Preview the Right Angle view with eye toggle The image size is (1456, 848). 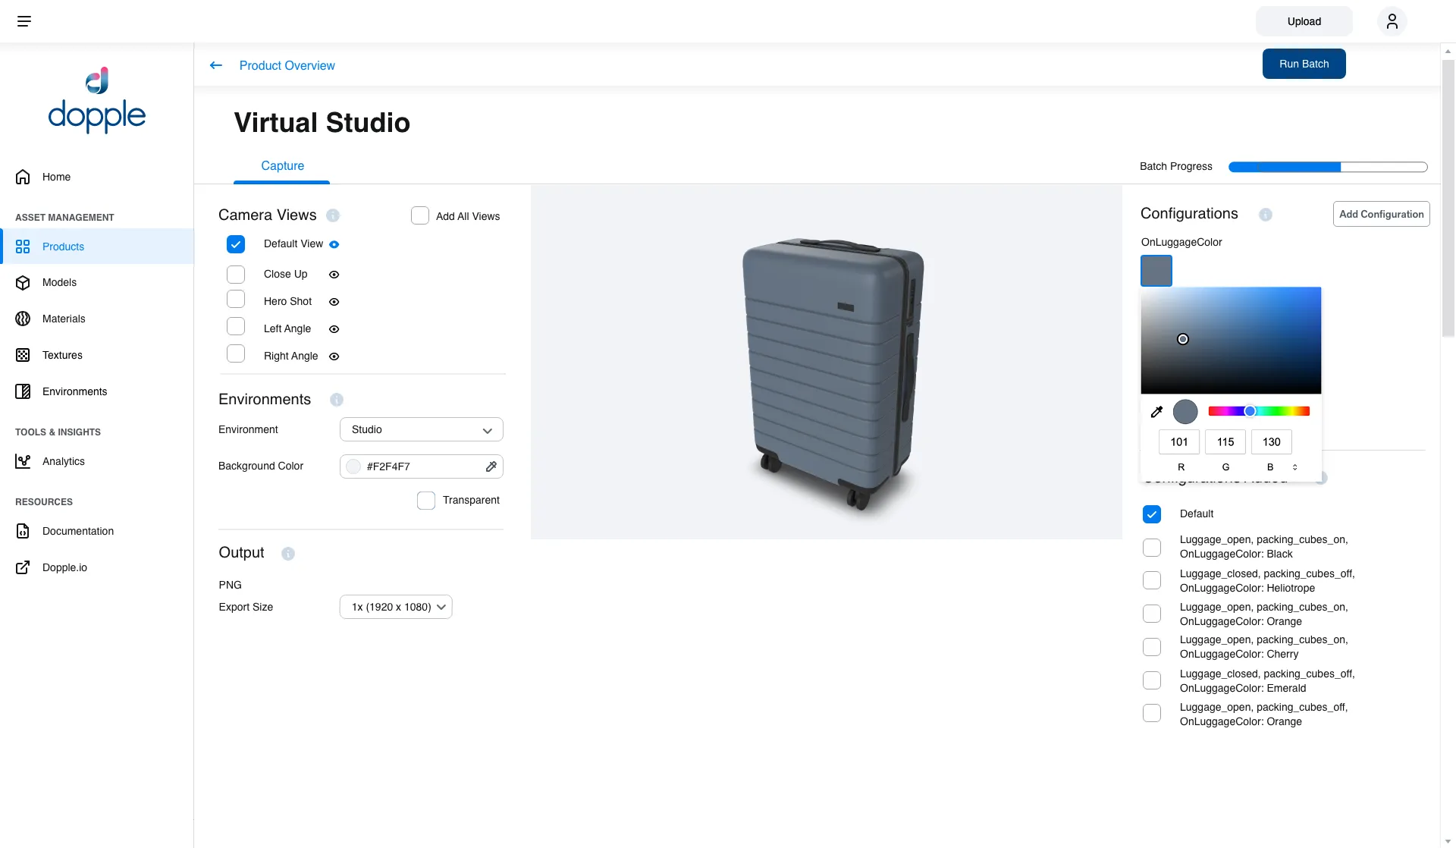334,356
